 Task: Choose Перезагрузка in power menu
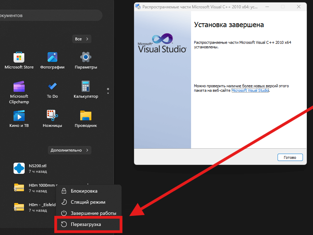click(x=89, y=225)
